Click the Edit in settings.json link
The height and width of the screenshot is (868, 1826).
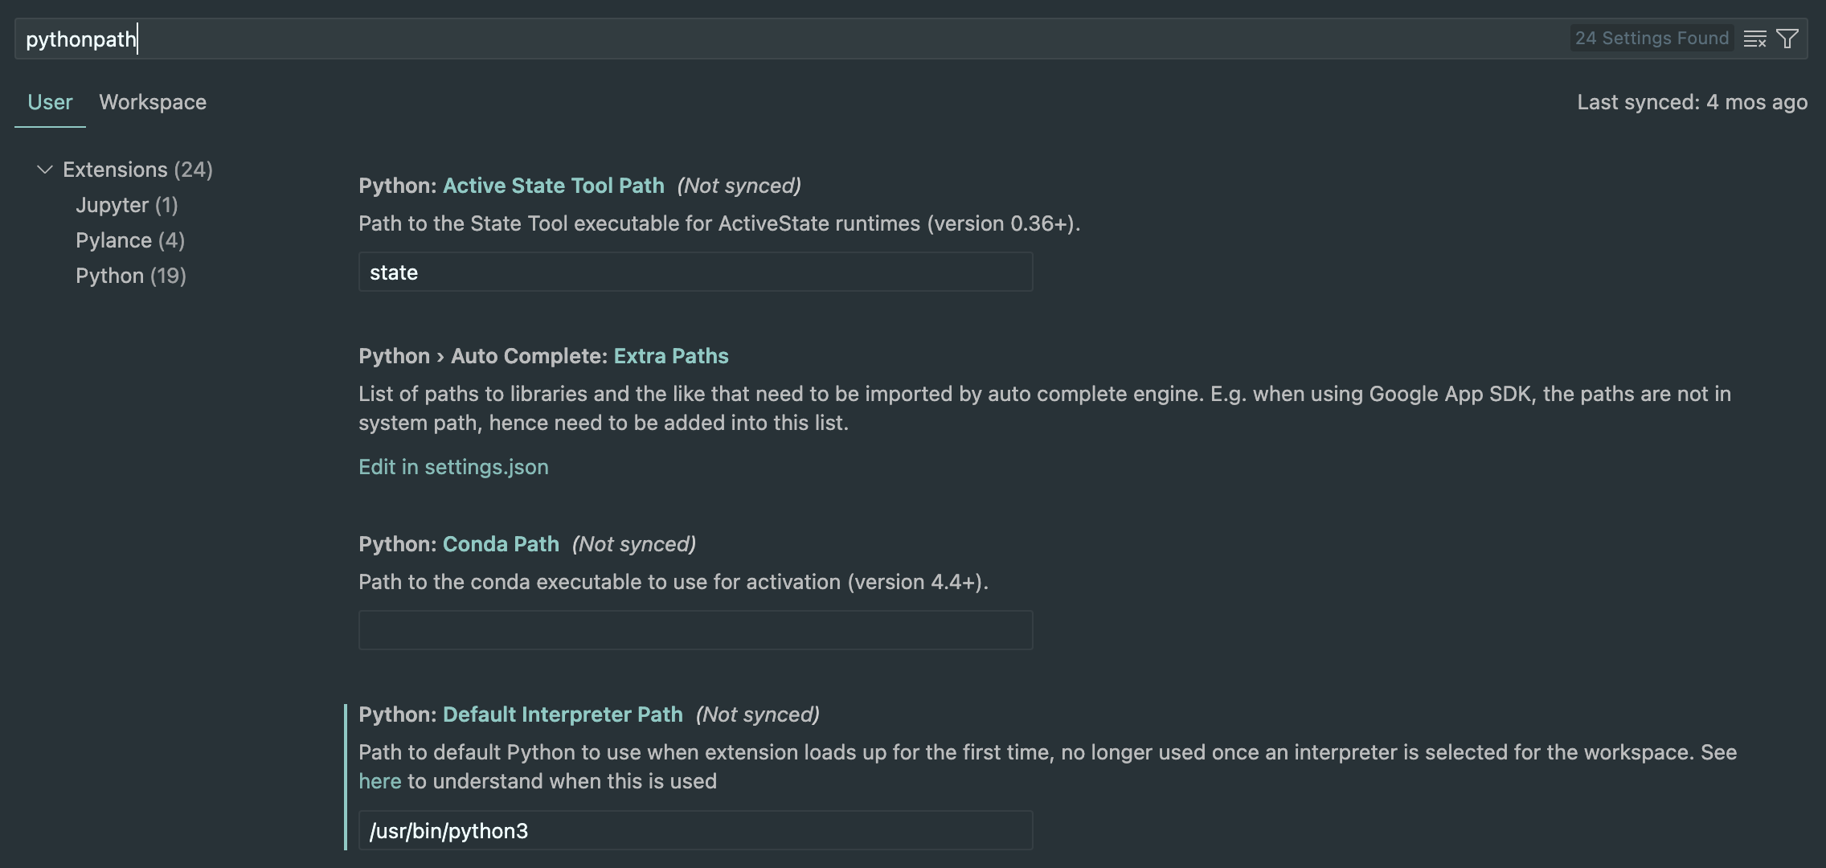coord(453,467)
